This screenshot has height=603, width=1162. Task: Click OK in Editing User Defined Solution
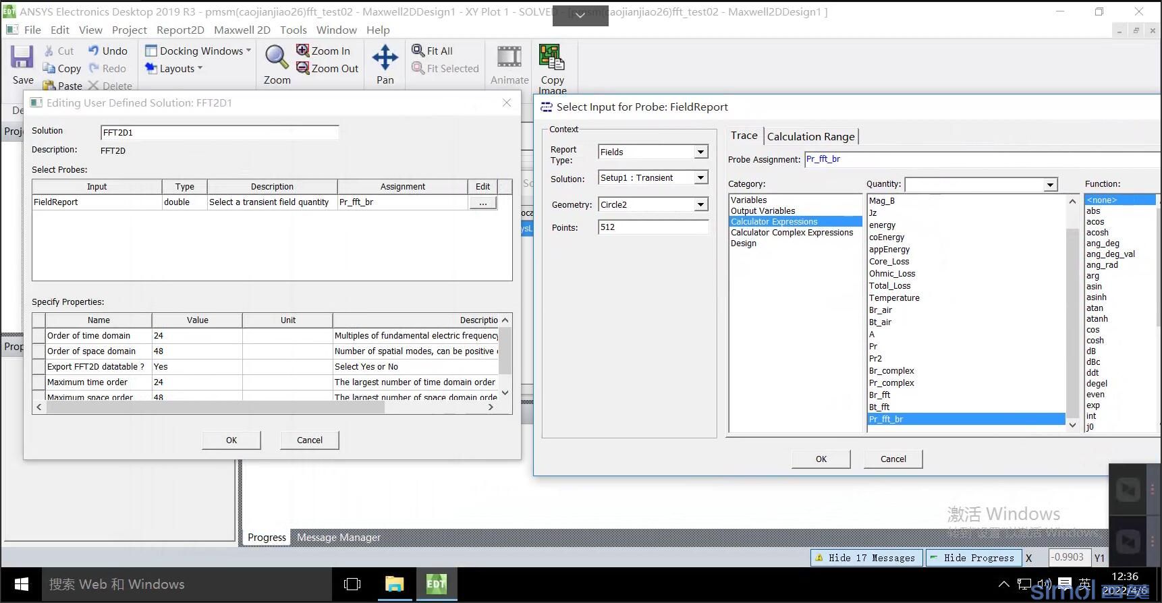point(231,440)
